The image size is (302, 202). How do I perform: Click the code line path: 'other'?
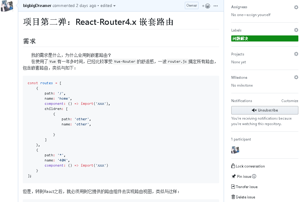(x=76, y=119)
